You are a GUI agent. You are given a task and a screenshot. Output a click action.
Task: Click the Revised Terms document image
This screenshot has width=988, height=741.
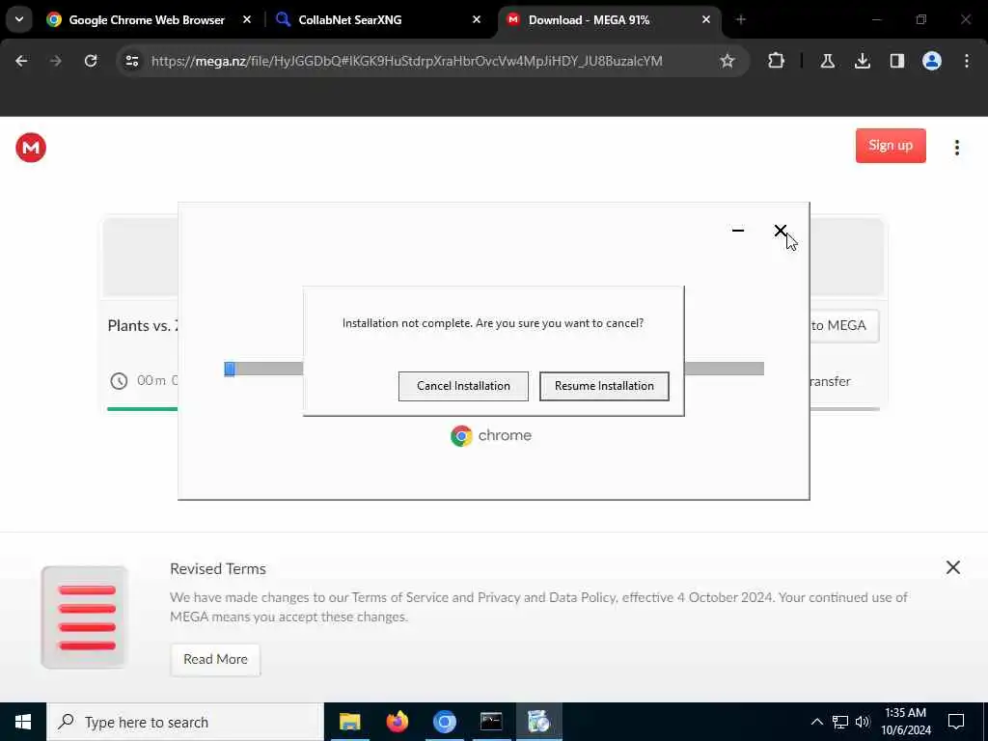[85, 617]
